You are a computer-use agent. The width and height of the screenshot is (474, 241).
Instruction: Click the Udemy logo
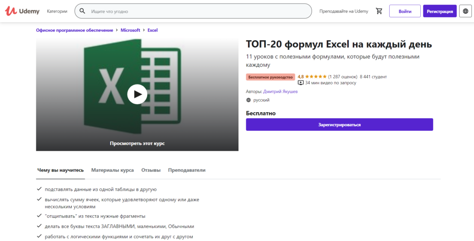coord(22,11)
